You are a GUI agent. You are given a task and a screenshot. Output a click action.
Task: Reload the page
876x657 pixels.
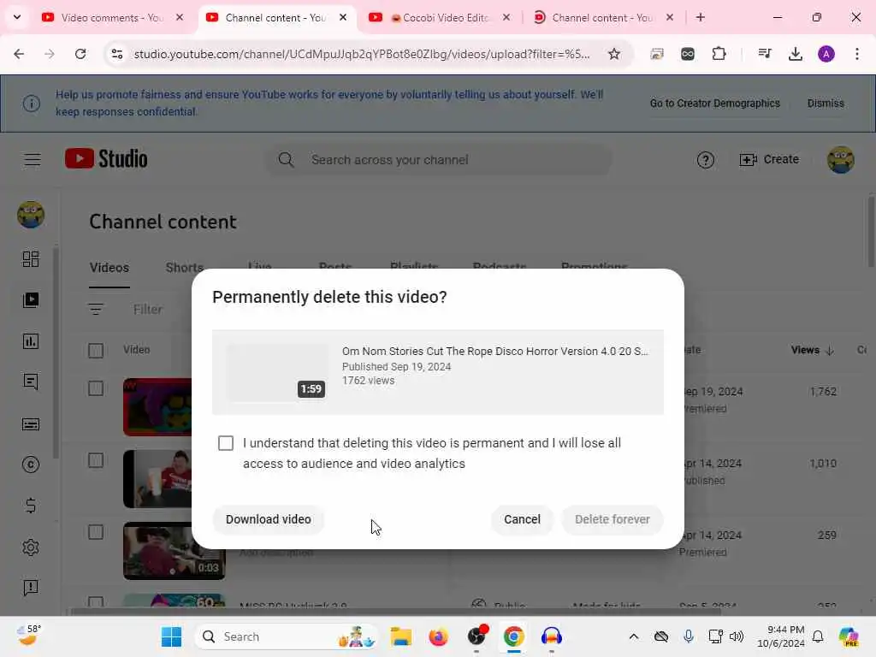pos(80,54)
